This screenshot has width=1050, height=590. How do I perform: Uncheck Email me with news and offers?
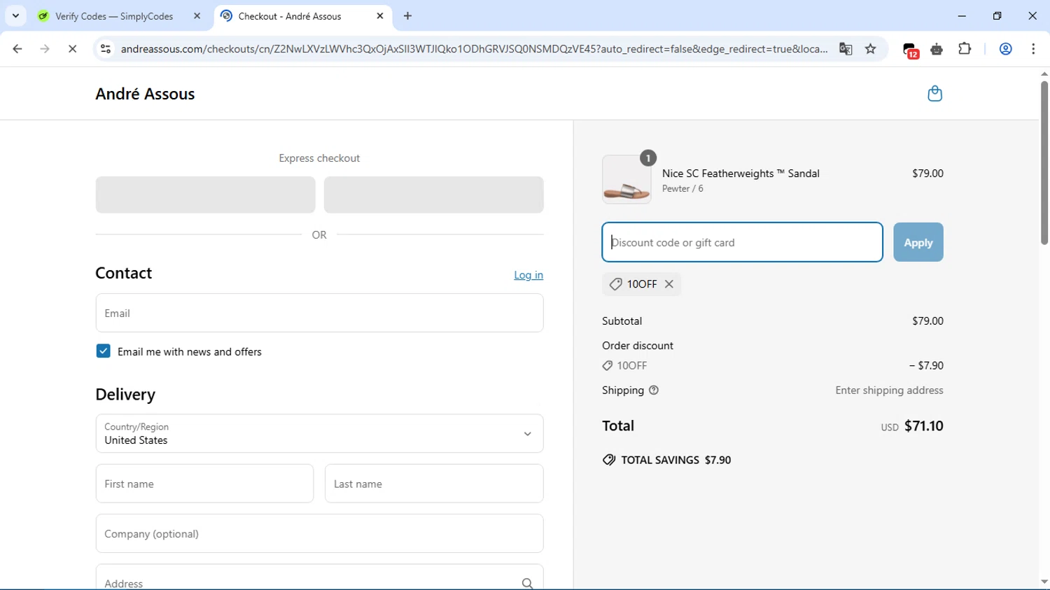(103, 351)
